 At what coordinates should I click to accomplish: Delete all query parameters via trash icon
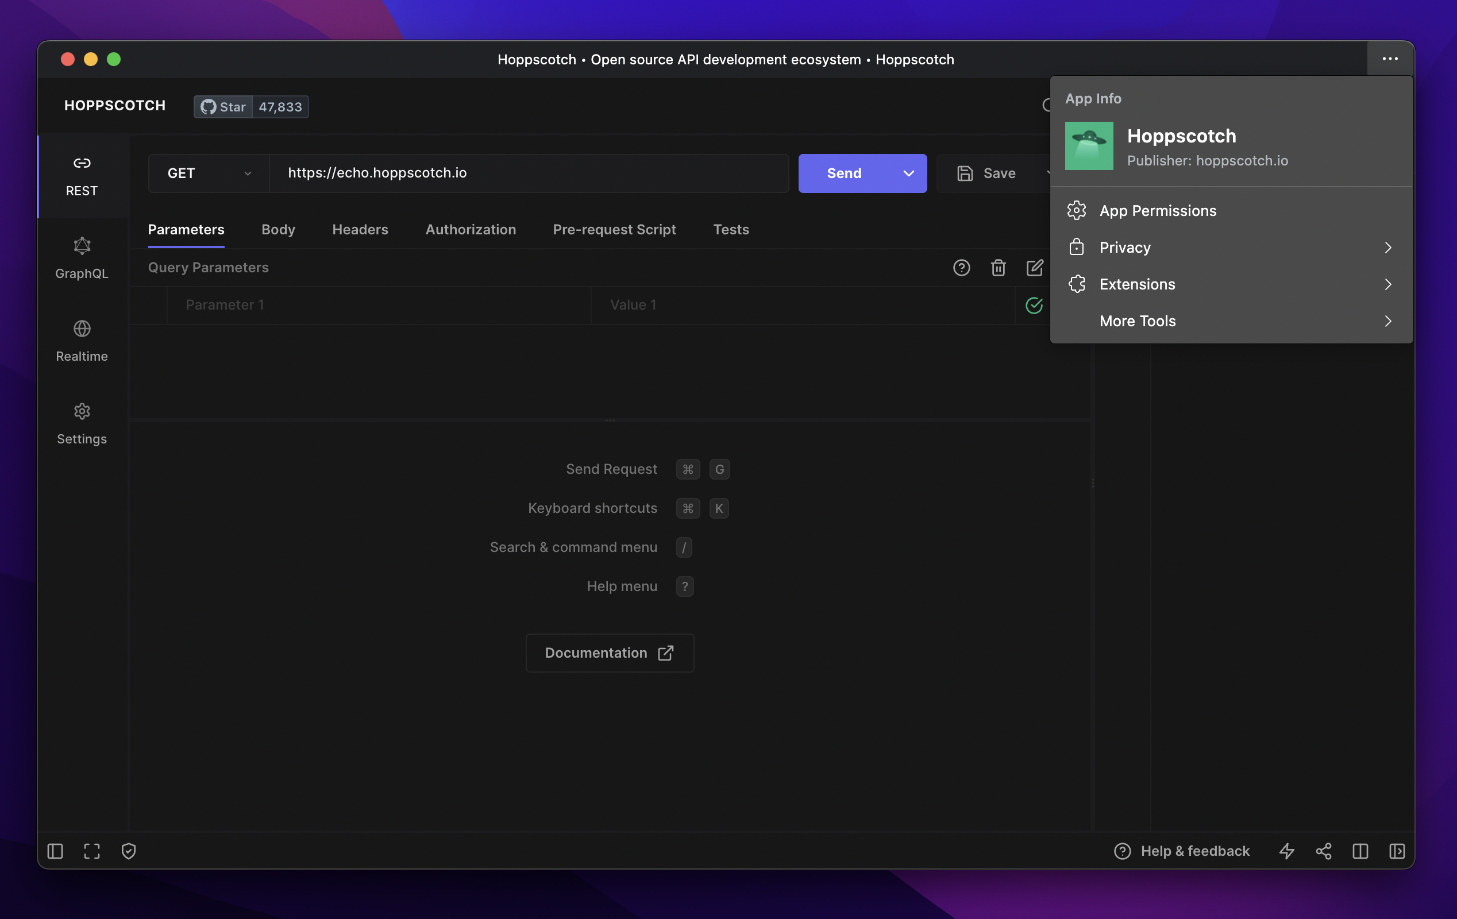pyautogui.click(x=998, y=268)
